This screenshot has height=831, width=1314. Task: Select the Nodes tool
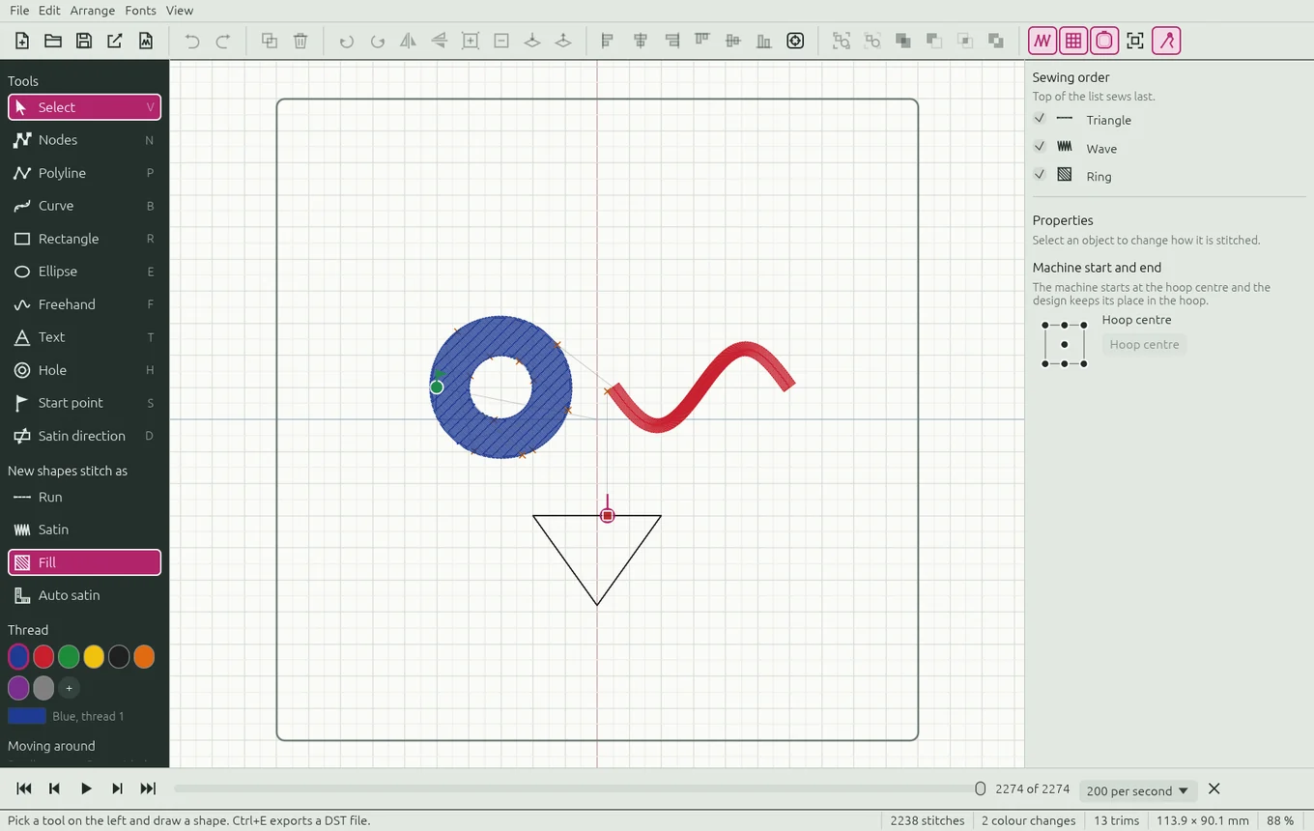coord(84,140)
